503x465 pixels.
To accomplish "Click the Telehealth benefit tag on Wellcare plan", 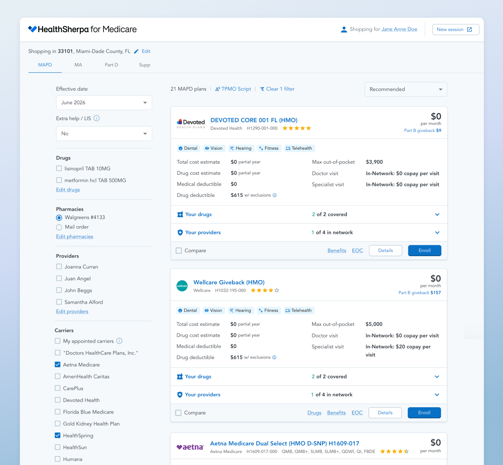I will click(x=299, y=310).
